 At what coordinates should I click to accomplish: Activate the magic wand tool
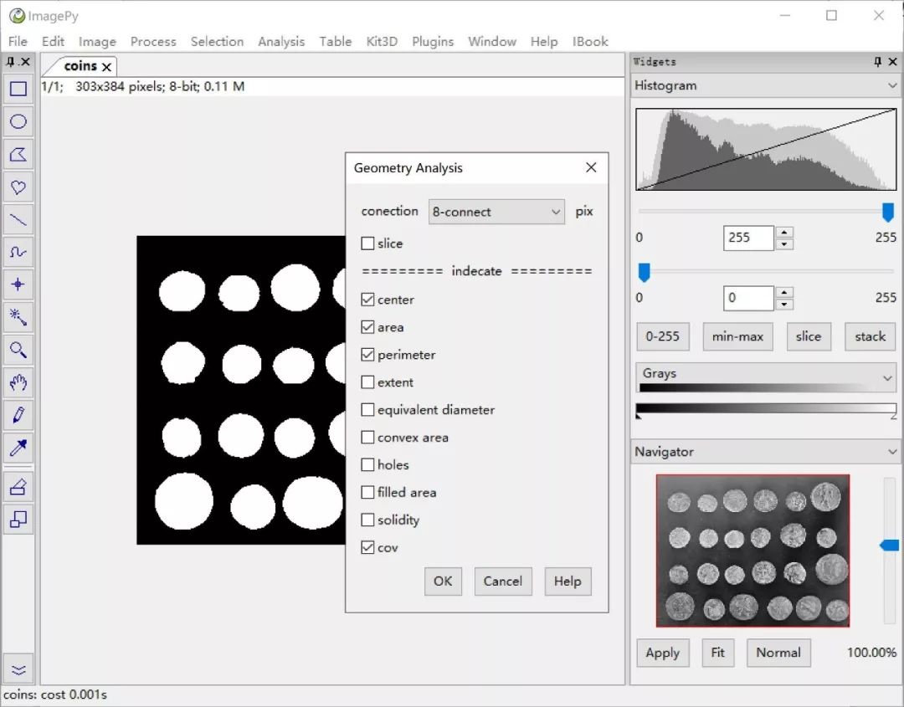tap(18, 317)
